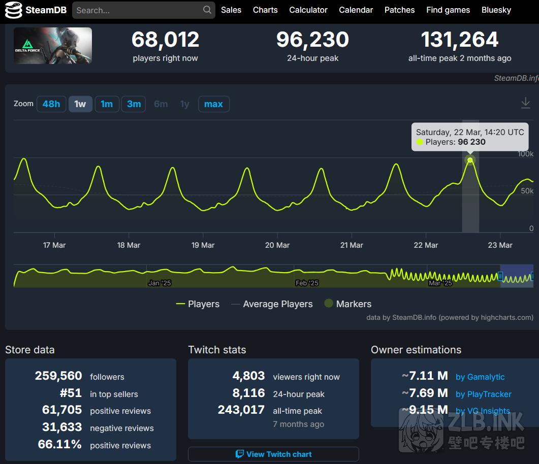Focus the Search input field

[x=137, y=10]
